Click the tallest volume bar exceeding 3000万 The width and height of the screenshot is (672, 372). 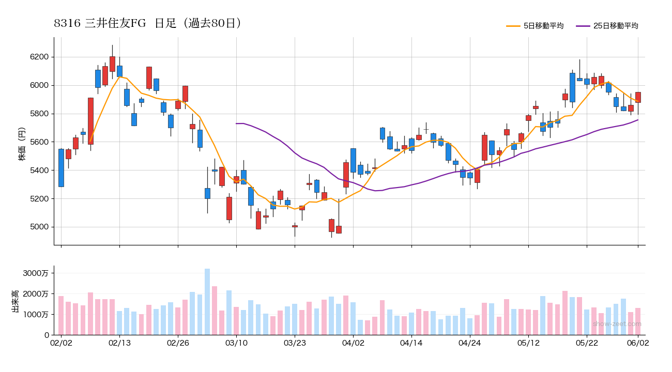click(x=207, y=302)
